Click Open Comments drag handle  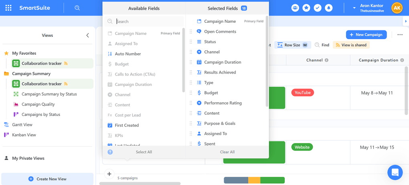191,32
